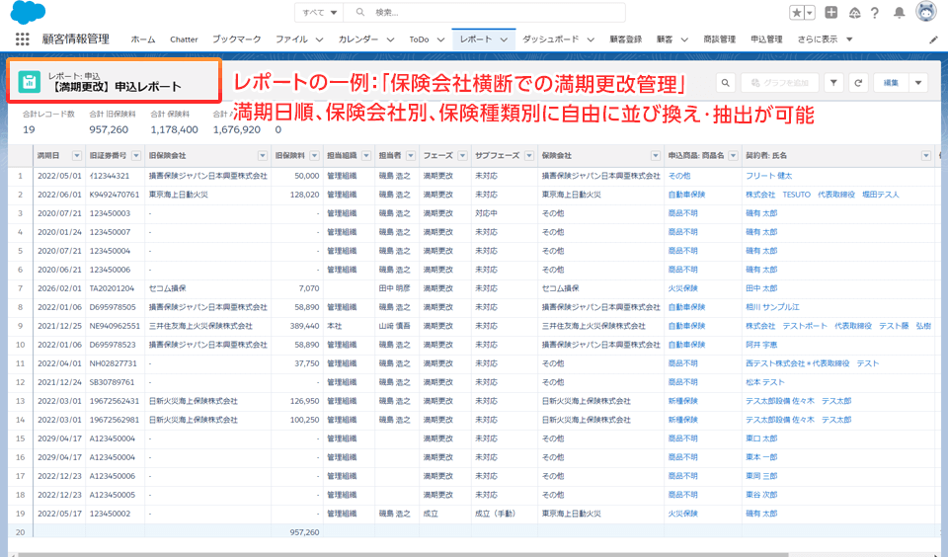Open the notifications bell
The height and width of the screenshot is (557, 948).
click(899, 13)
